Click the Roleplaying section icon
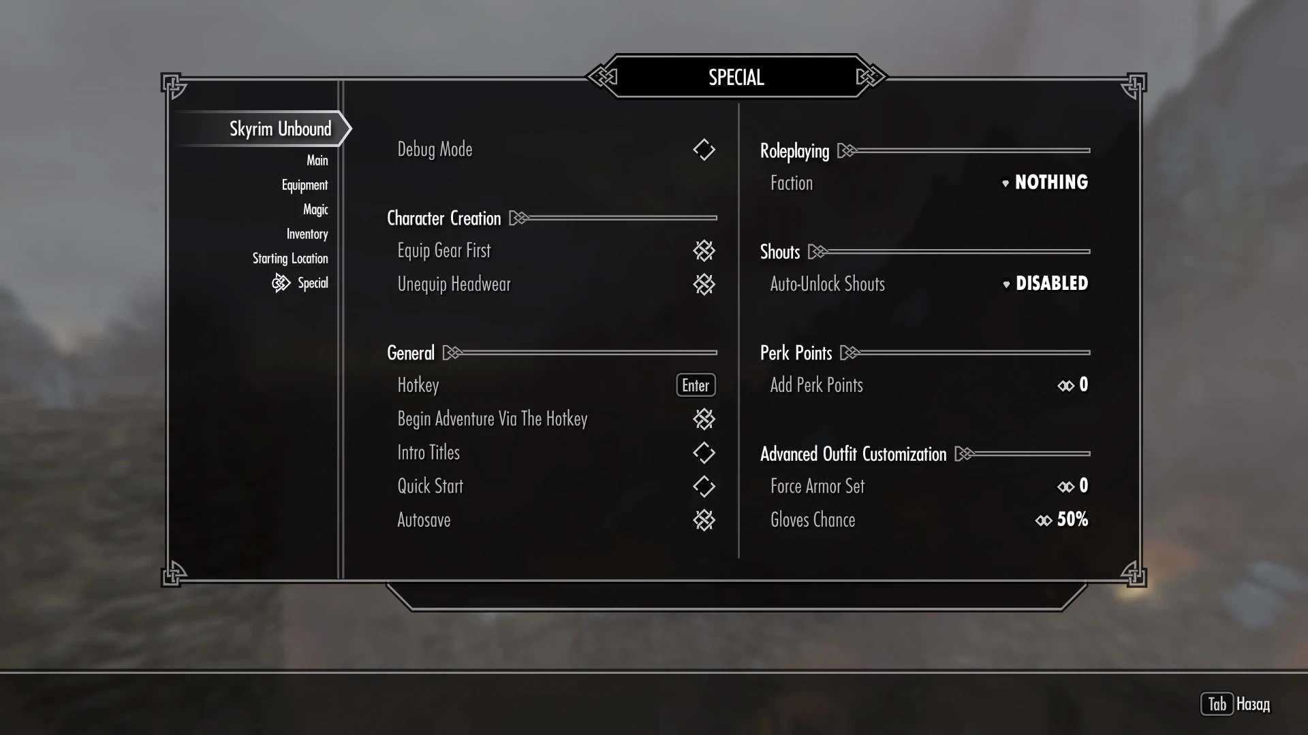The height and width of the screenshot is (735, 1308). 847,151
